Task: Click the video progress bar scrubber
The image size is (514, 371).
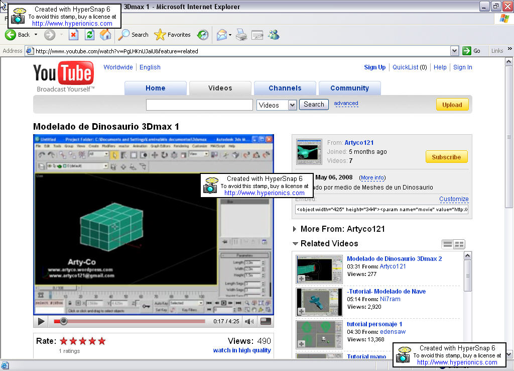Action: (64, 321)
